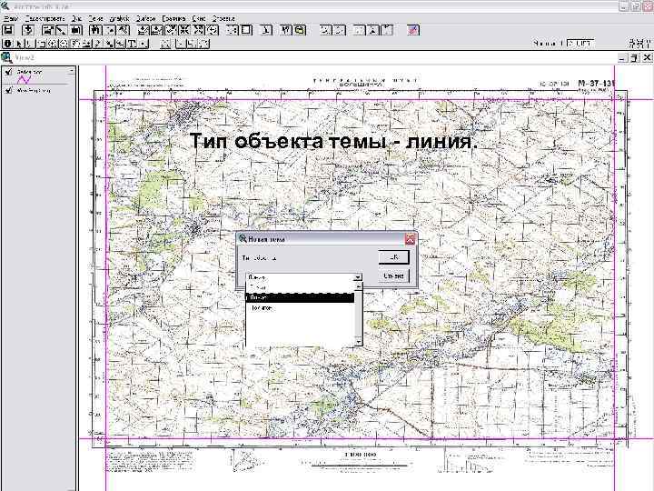This screenshot has height=491, width=654.
Task: Open the Файл menu
Action: tap(11, 18)
